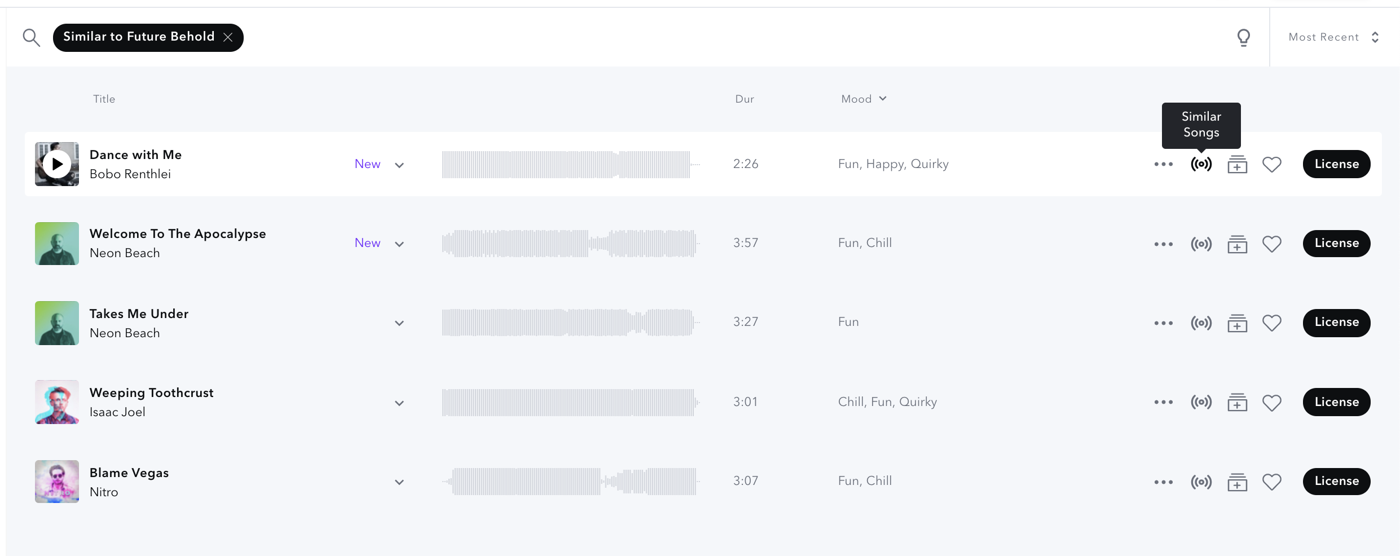This screenshot has width=1400, height=556.
Task: Open more options menu for Blame Vegas
Action: pyautogui.click(x=1163, y=482)
